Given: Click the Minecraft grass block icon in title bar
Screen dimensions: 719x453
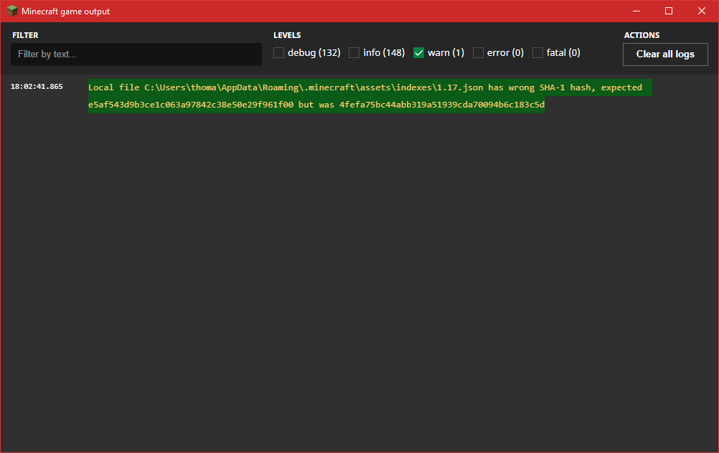Looking at the screenshot, I should [12, 11].
